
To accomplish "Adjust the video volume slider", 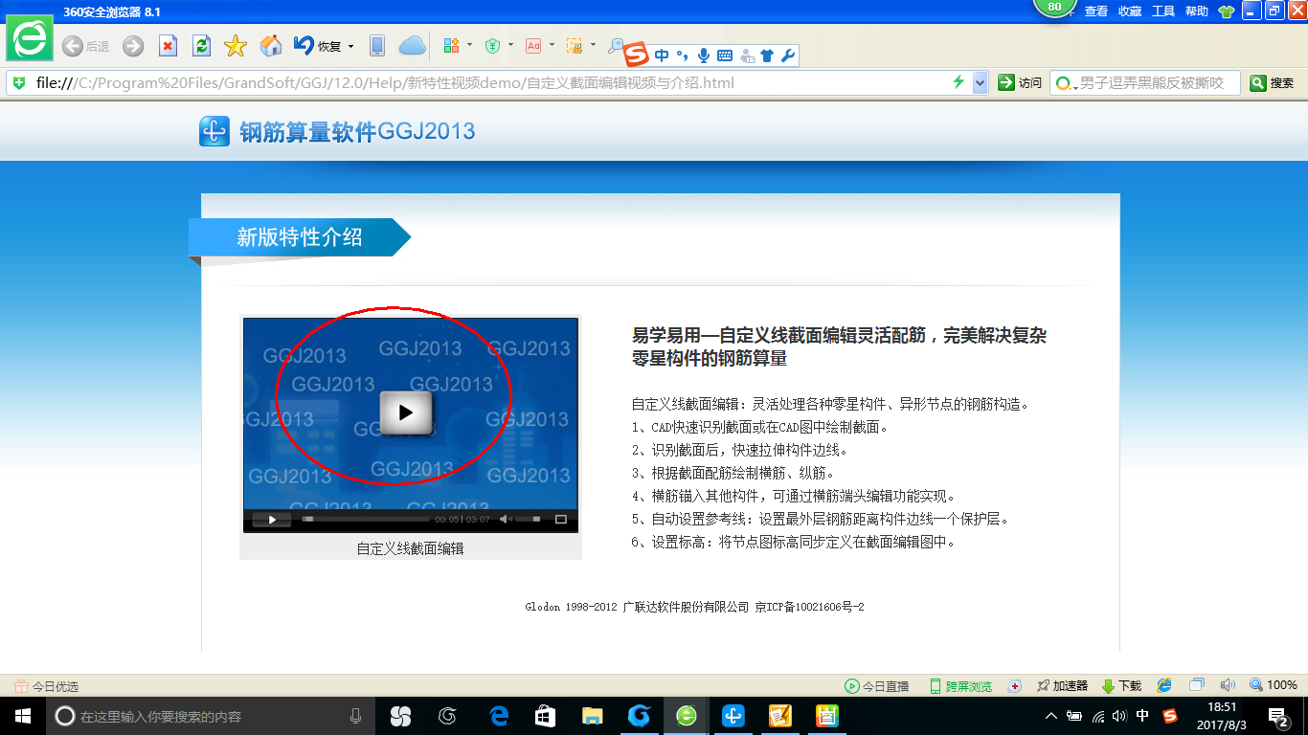I will click(x=530, y=520).
